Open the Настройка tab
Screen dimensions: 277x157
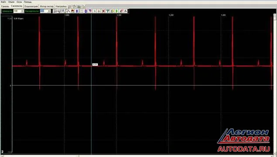pyautogui.click(x=61, y=6)
